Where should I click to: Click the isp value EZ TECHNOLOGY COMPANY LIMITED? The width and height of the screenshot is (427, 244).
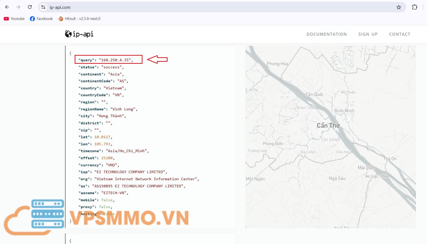(x=130, y=172)
